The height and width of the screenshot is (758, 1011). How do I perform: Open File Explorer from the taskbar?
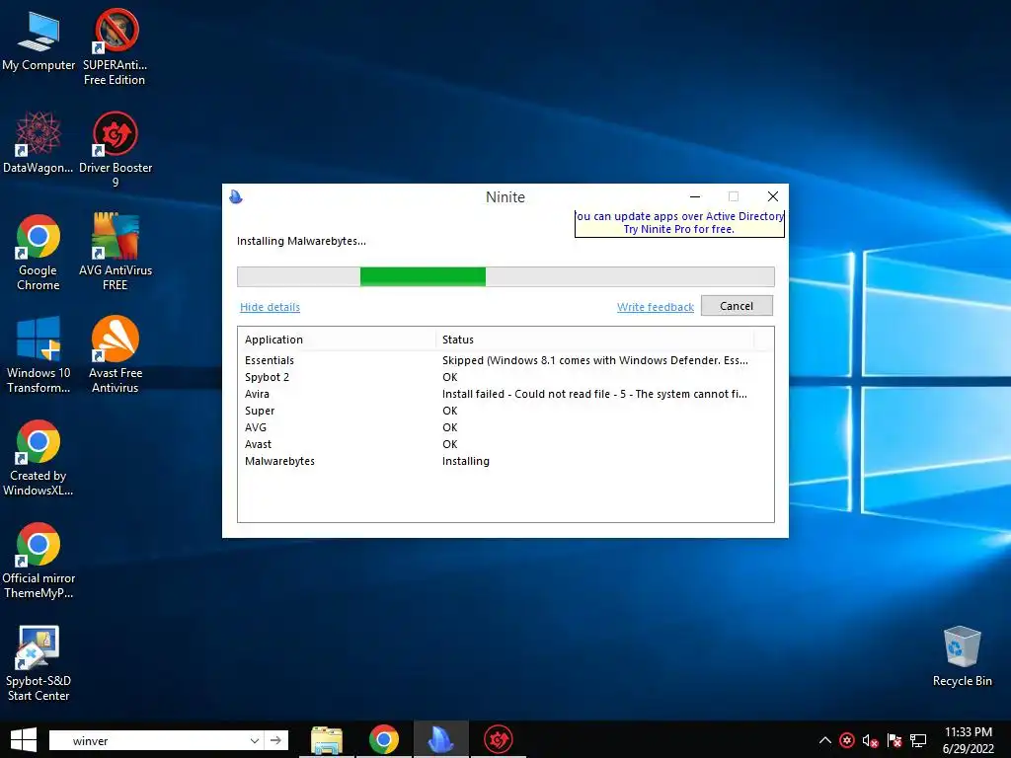click(327, 740)
